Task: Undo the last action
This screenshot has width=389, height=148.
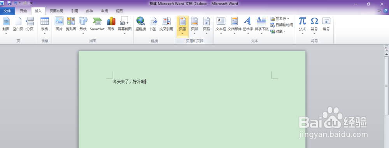Action: tap(16, 3)
